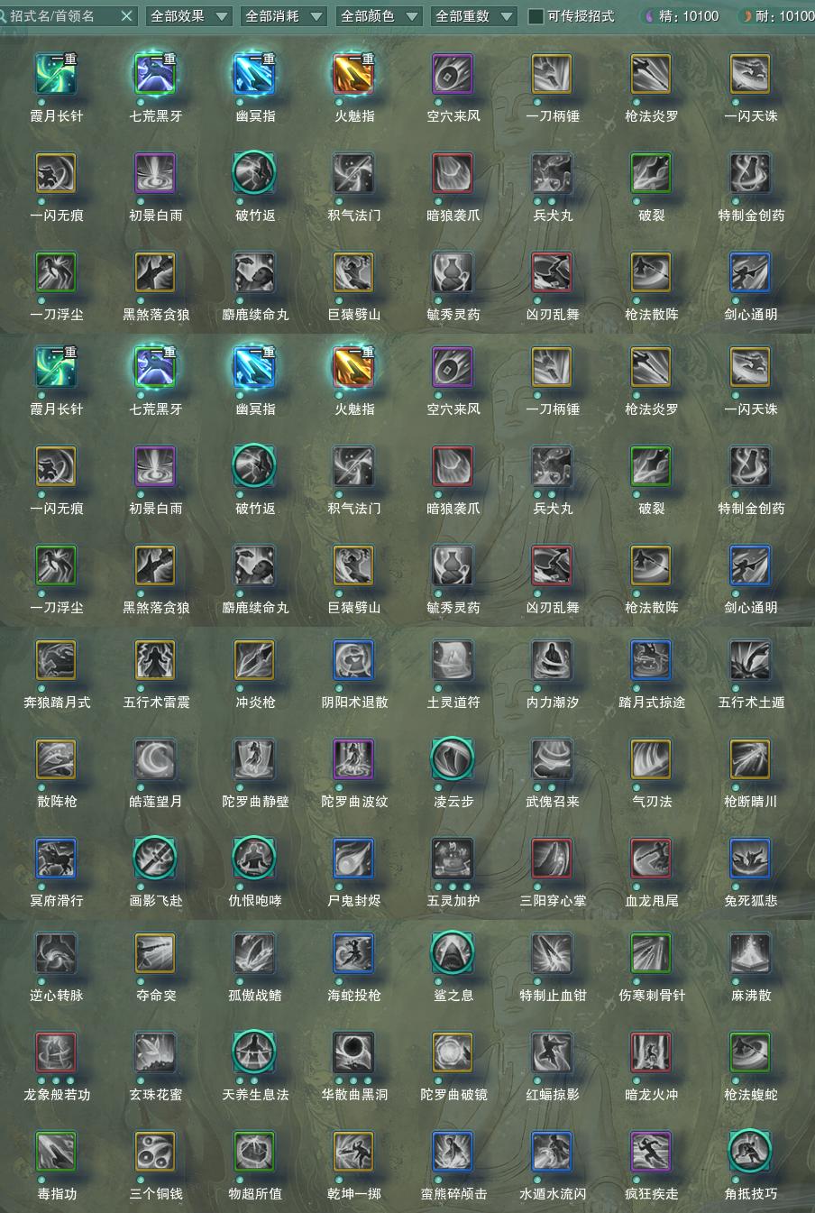Click the 龙象般若功 skill icon
The height and width of the screenshot is (1213, 815).
click(56, 1053)
